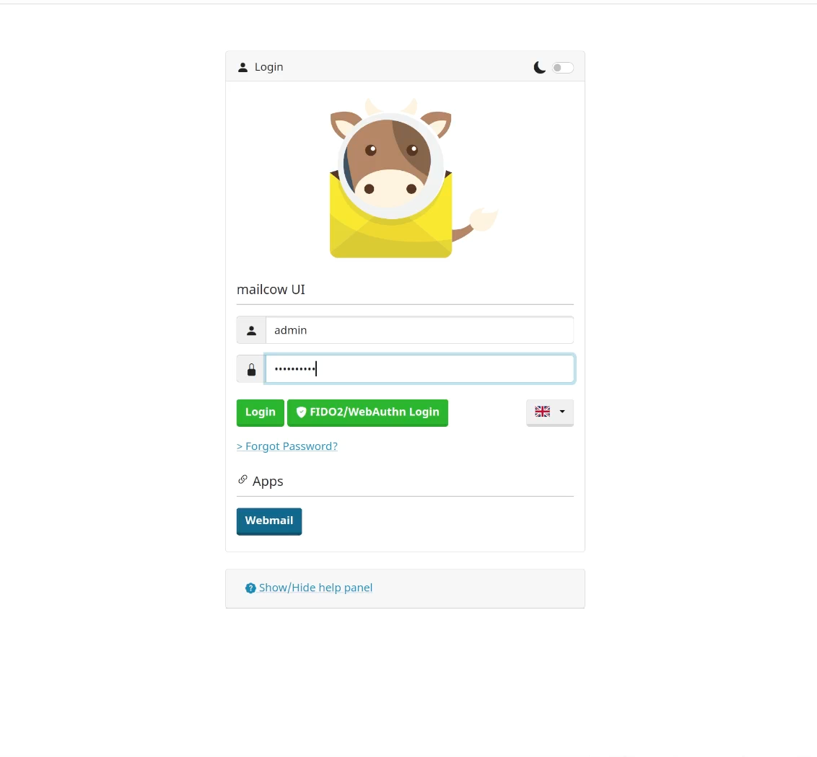
Task: Click the green Login button
Action: pyautogui.click(x=260, y=412)
